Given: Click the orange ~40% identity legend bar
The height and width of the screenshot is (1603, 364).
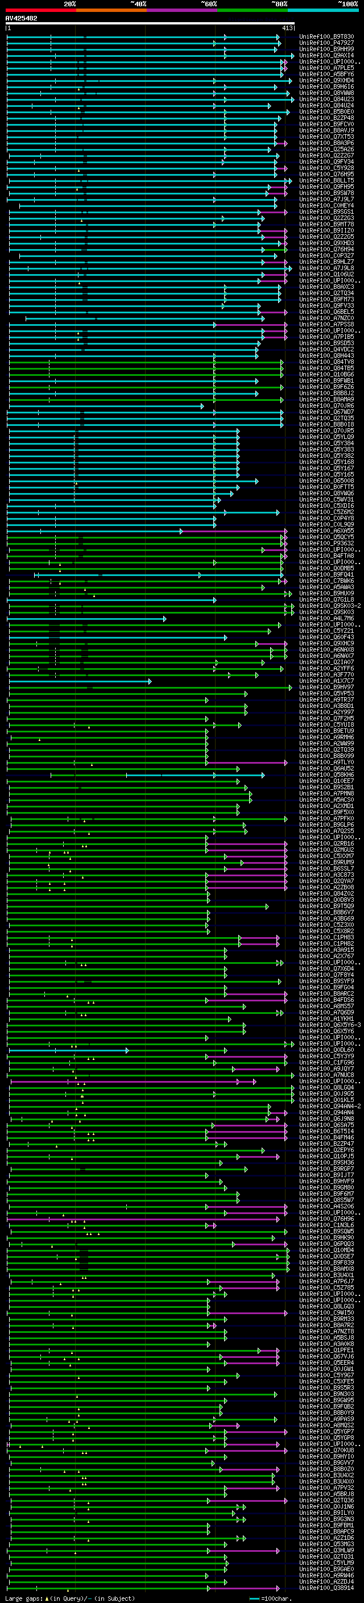Looking at the screenshot, I should point(111,10).
